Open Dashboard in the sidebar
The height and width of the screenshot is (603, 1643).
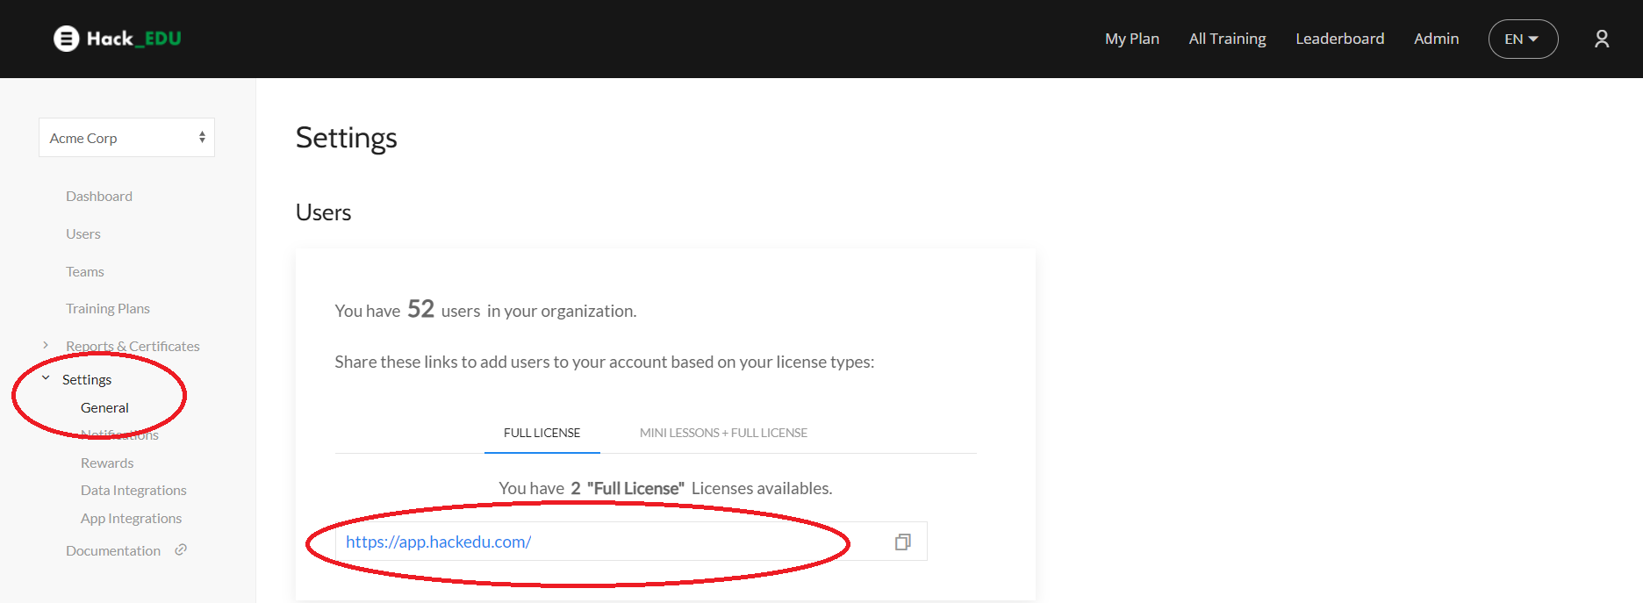99,197
